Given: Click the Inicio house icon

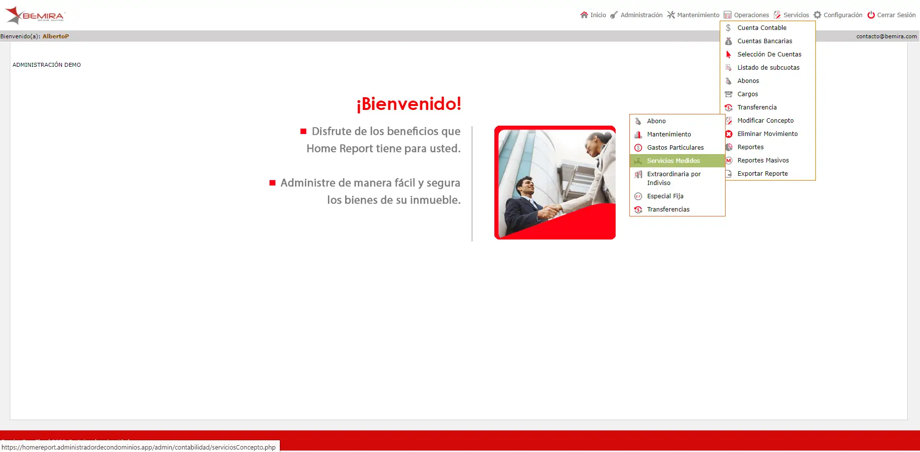Looking at the screenshot, I should pos(584,15).
